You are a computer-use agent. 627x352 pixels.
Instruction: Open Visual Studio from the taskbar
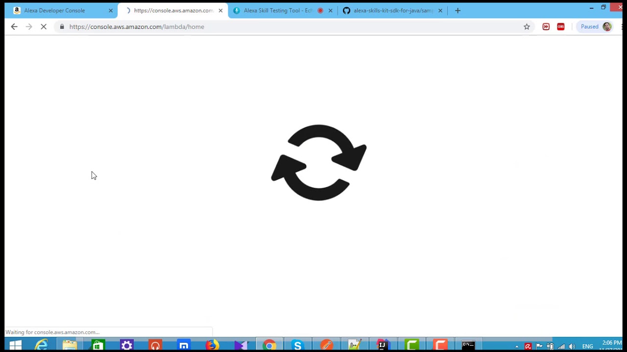click(241, 346)
